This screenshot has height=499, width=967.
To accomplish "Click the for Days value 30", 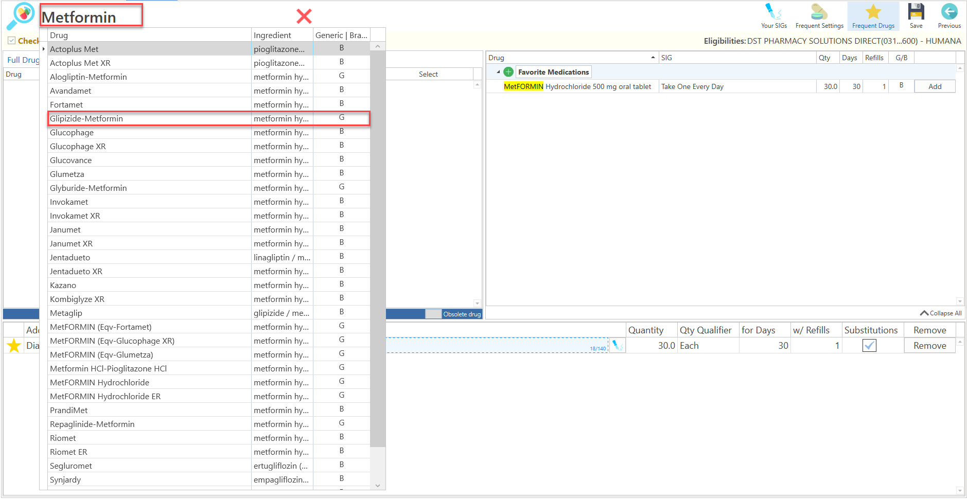I will 765,346.
